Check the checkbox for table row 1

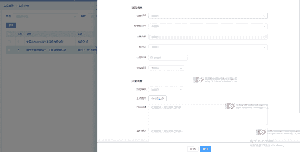point(9,42)
